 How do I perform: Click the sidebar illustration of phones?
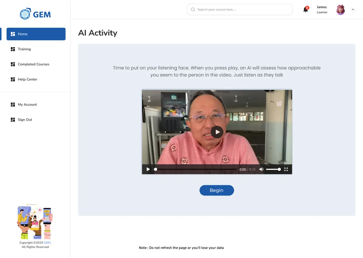click(x=35, y=222)
